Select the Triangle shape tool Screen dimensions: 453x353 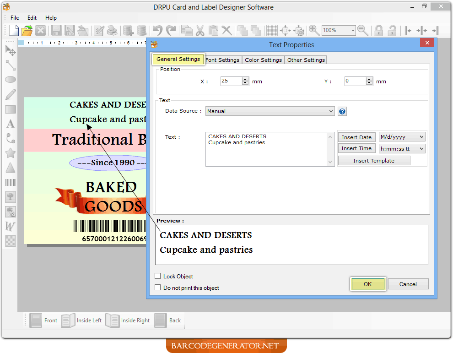[11, 168]
